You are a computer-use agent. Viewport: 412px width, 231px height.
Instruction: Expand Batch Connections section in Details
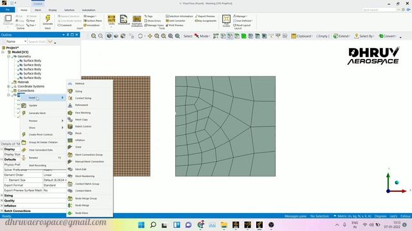coord(2,211)
